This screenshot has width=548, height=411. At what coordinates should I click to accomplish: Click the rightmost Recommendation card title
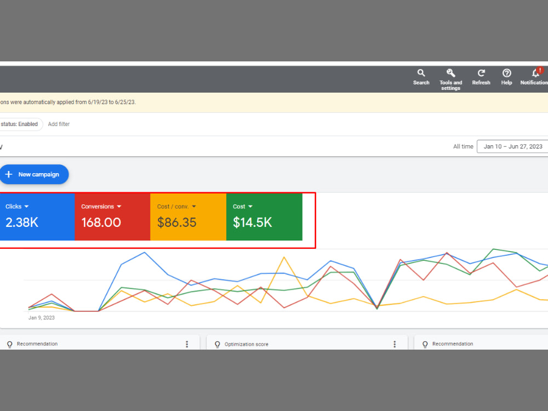[453, 344]
